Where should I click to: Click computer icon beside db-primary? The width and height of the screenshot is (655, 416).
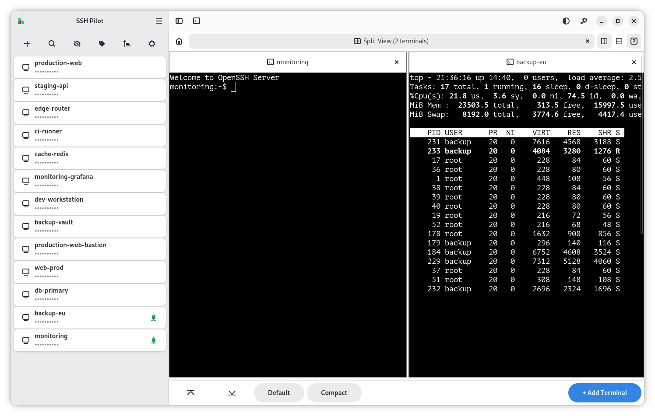click(26, 295)
